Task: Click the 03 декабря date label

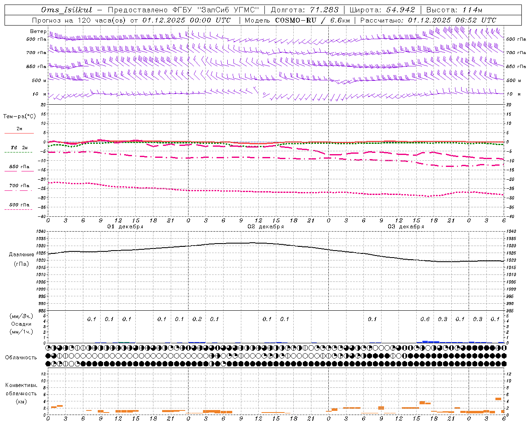Action: coord(406,227)
